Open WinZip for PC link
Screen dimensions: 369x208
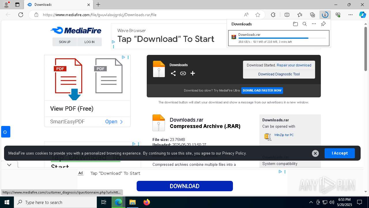click(284, 135)
